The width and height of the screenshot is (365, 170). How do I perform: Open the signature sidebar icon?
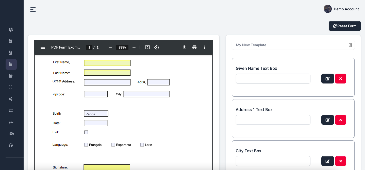click(x=11, y=122)
